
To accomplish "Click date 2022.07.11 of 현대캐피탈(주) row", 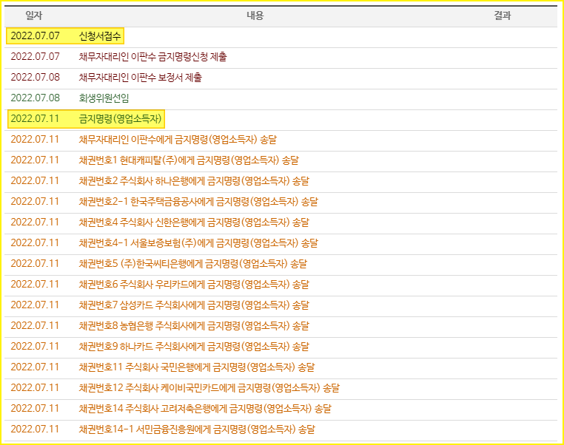I will [35, 160].
